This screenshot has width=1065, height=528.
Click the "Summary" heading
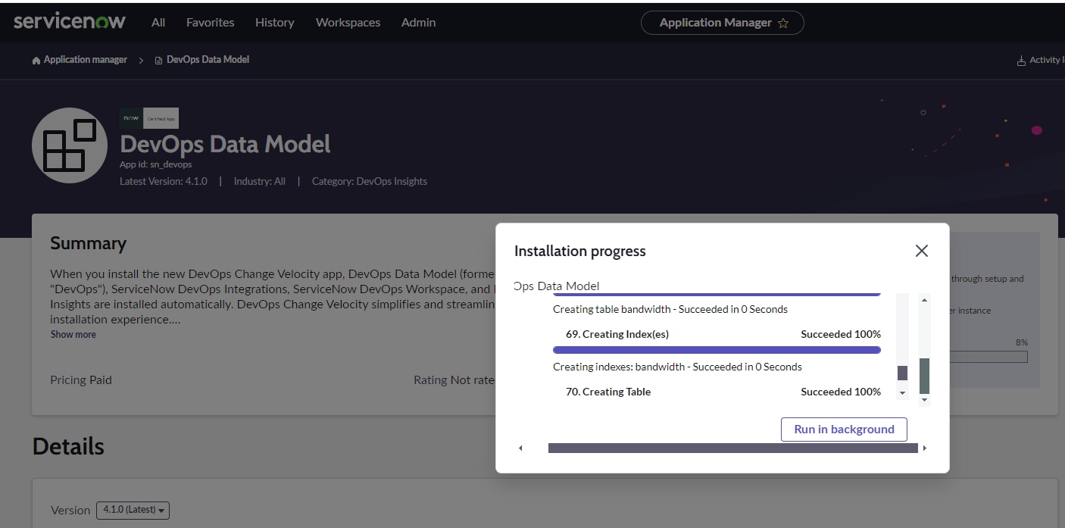click(x=88, y=243)
